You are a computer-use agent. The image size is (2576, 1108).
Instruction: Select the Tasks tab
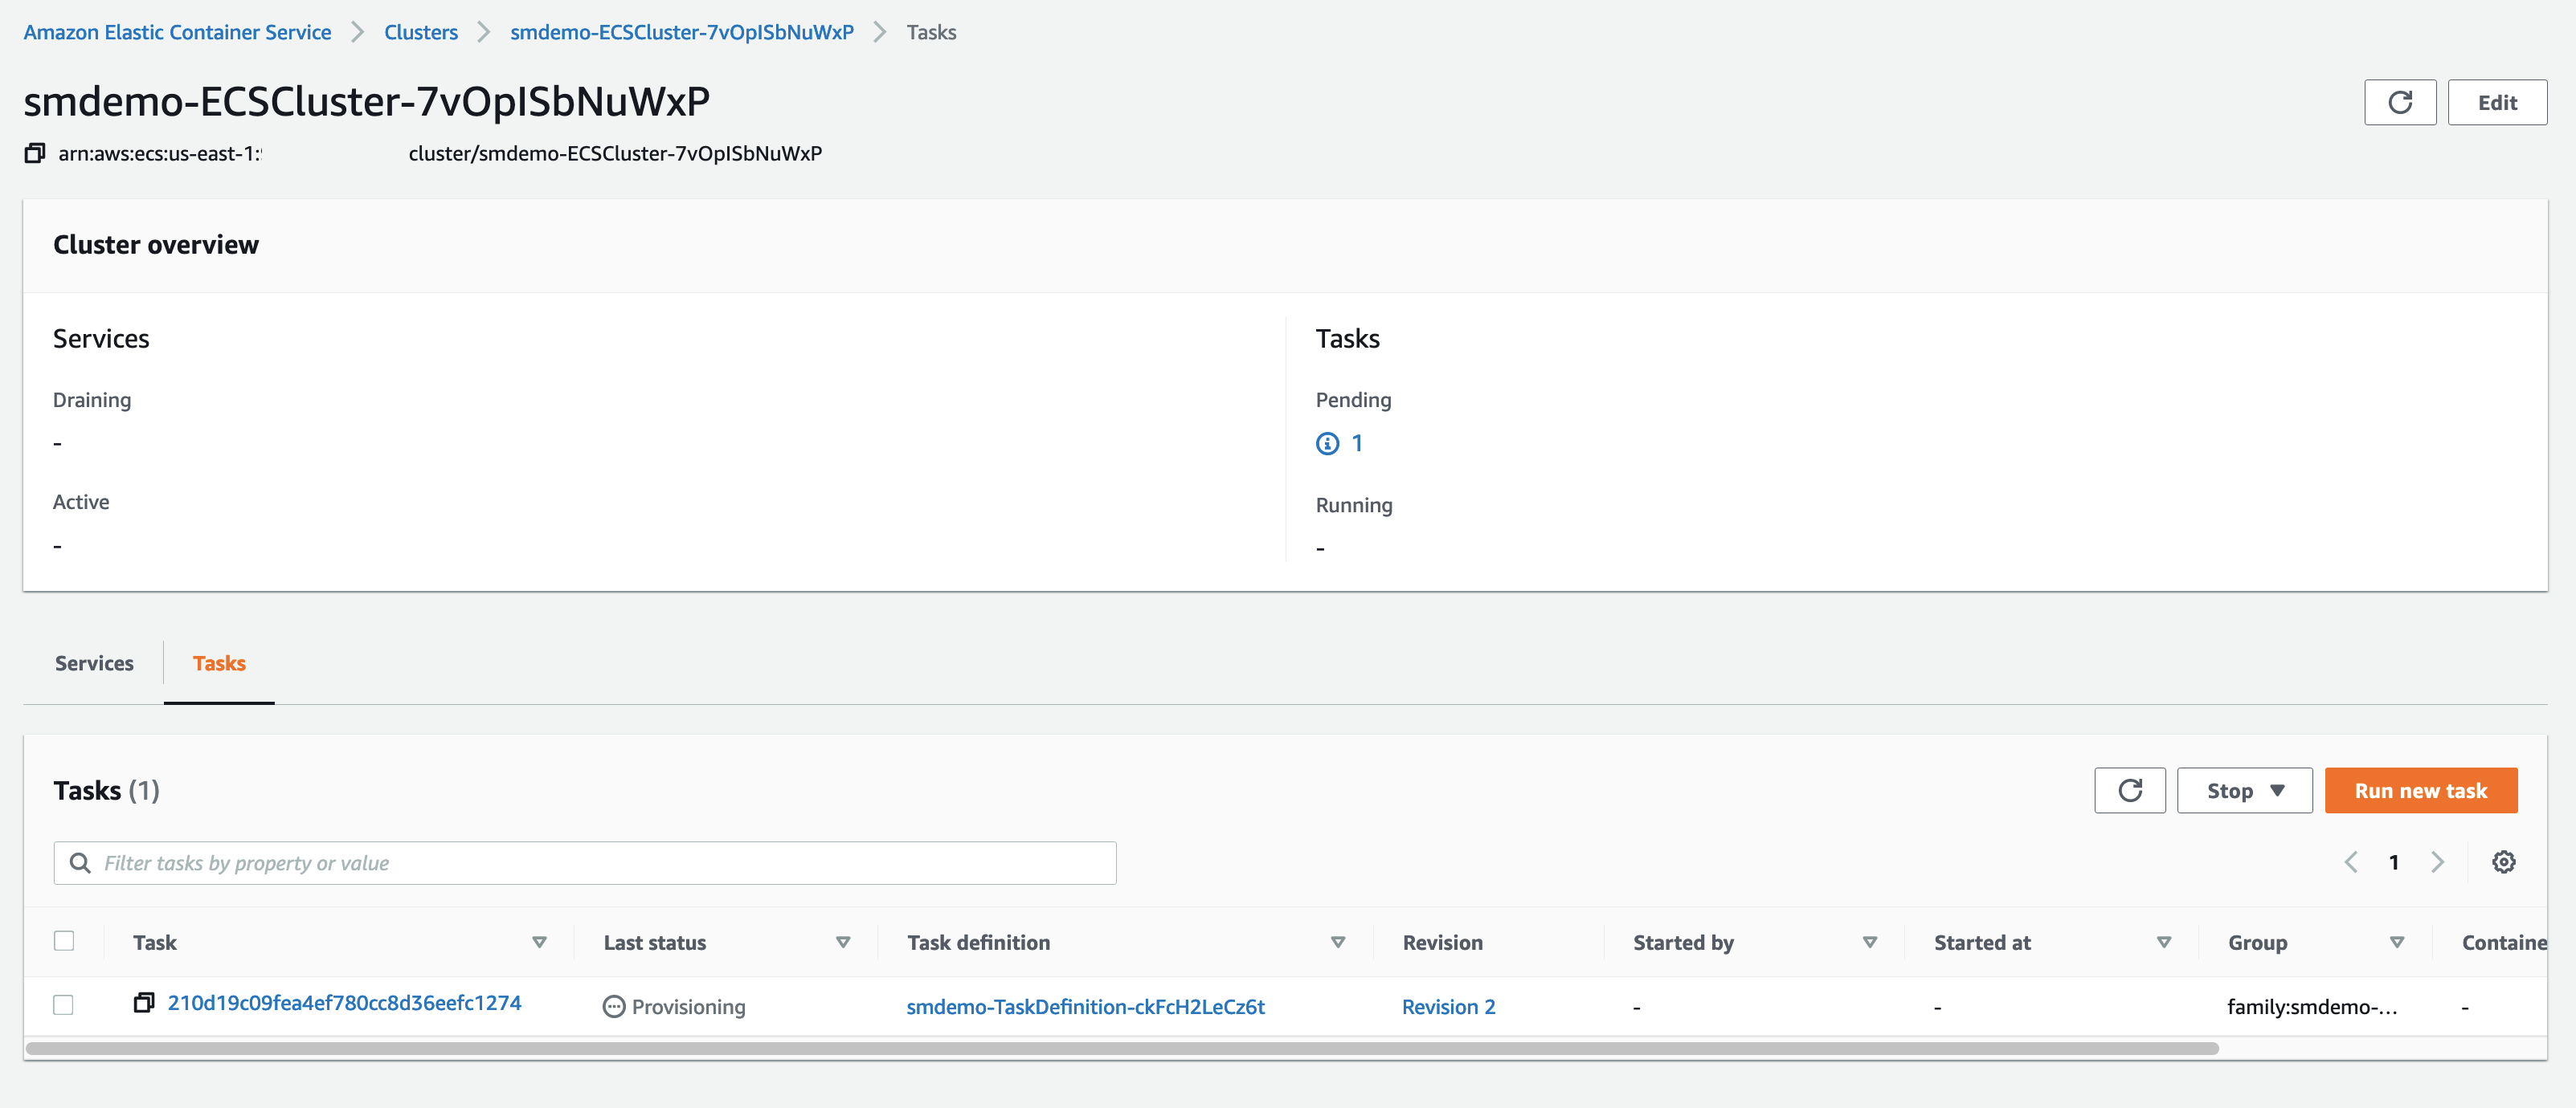219,662
